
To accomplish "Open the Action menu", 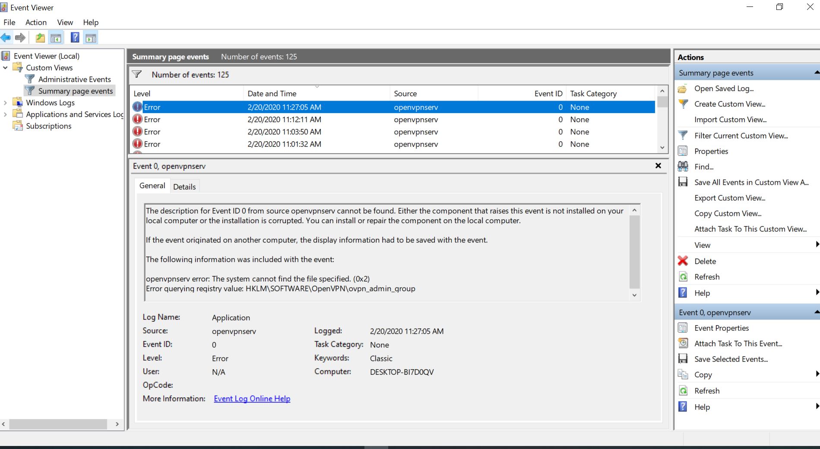I will [36, 22].
